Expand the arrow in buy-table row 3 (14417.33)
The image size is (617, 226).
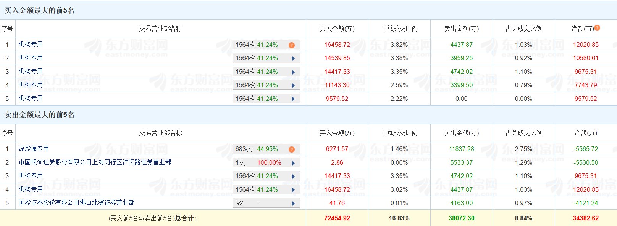pyautogui.click(x=293, y=72)
